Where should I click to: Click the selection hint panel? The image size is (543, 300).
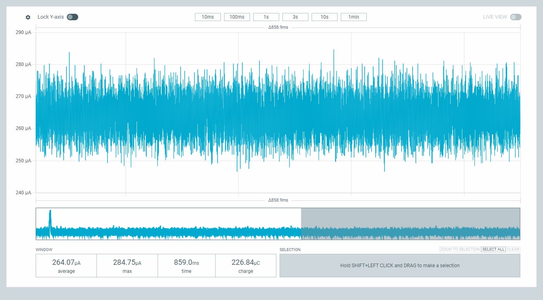(400, 266)
